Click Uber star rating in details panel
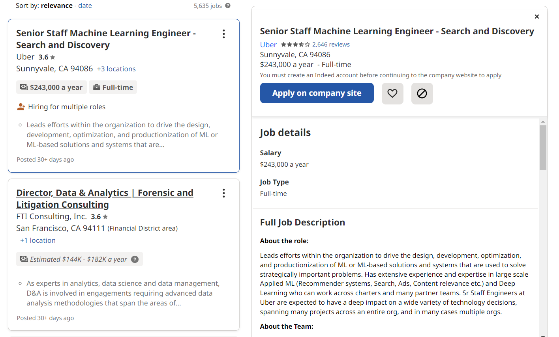This screenshot has width=559, height=337. [x=295, y=45]
